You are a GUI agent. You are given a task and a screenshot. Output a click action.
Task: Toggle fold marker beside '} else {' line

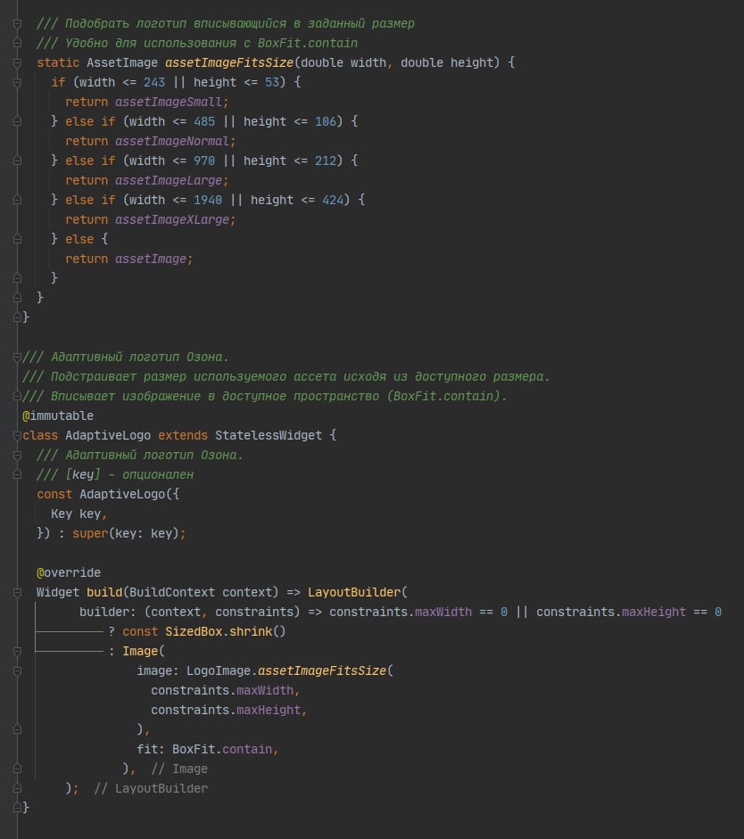click(x=17, y=239)
